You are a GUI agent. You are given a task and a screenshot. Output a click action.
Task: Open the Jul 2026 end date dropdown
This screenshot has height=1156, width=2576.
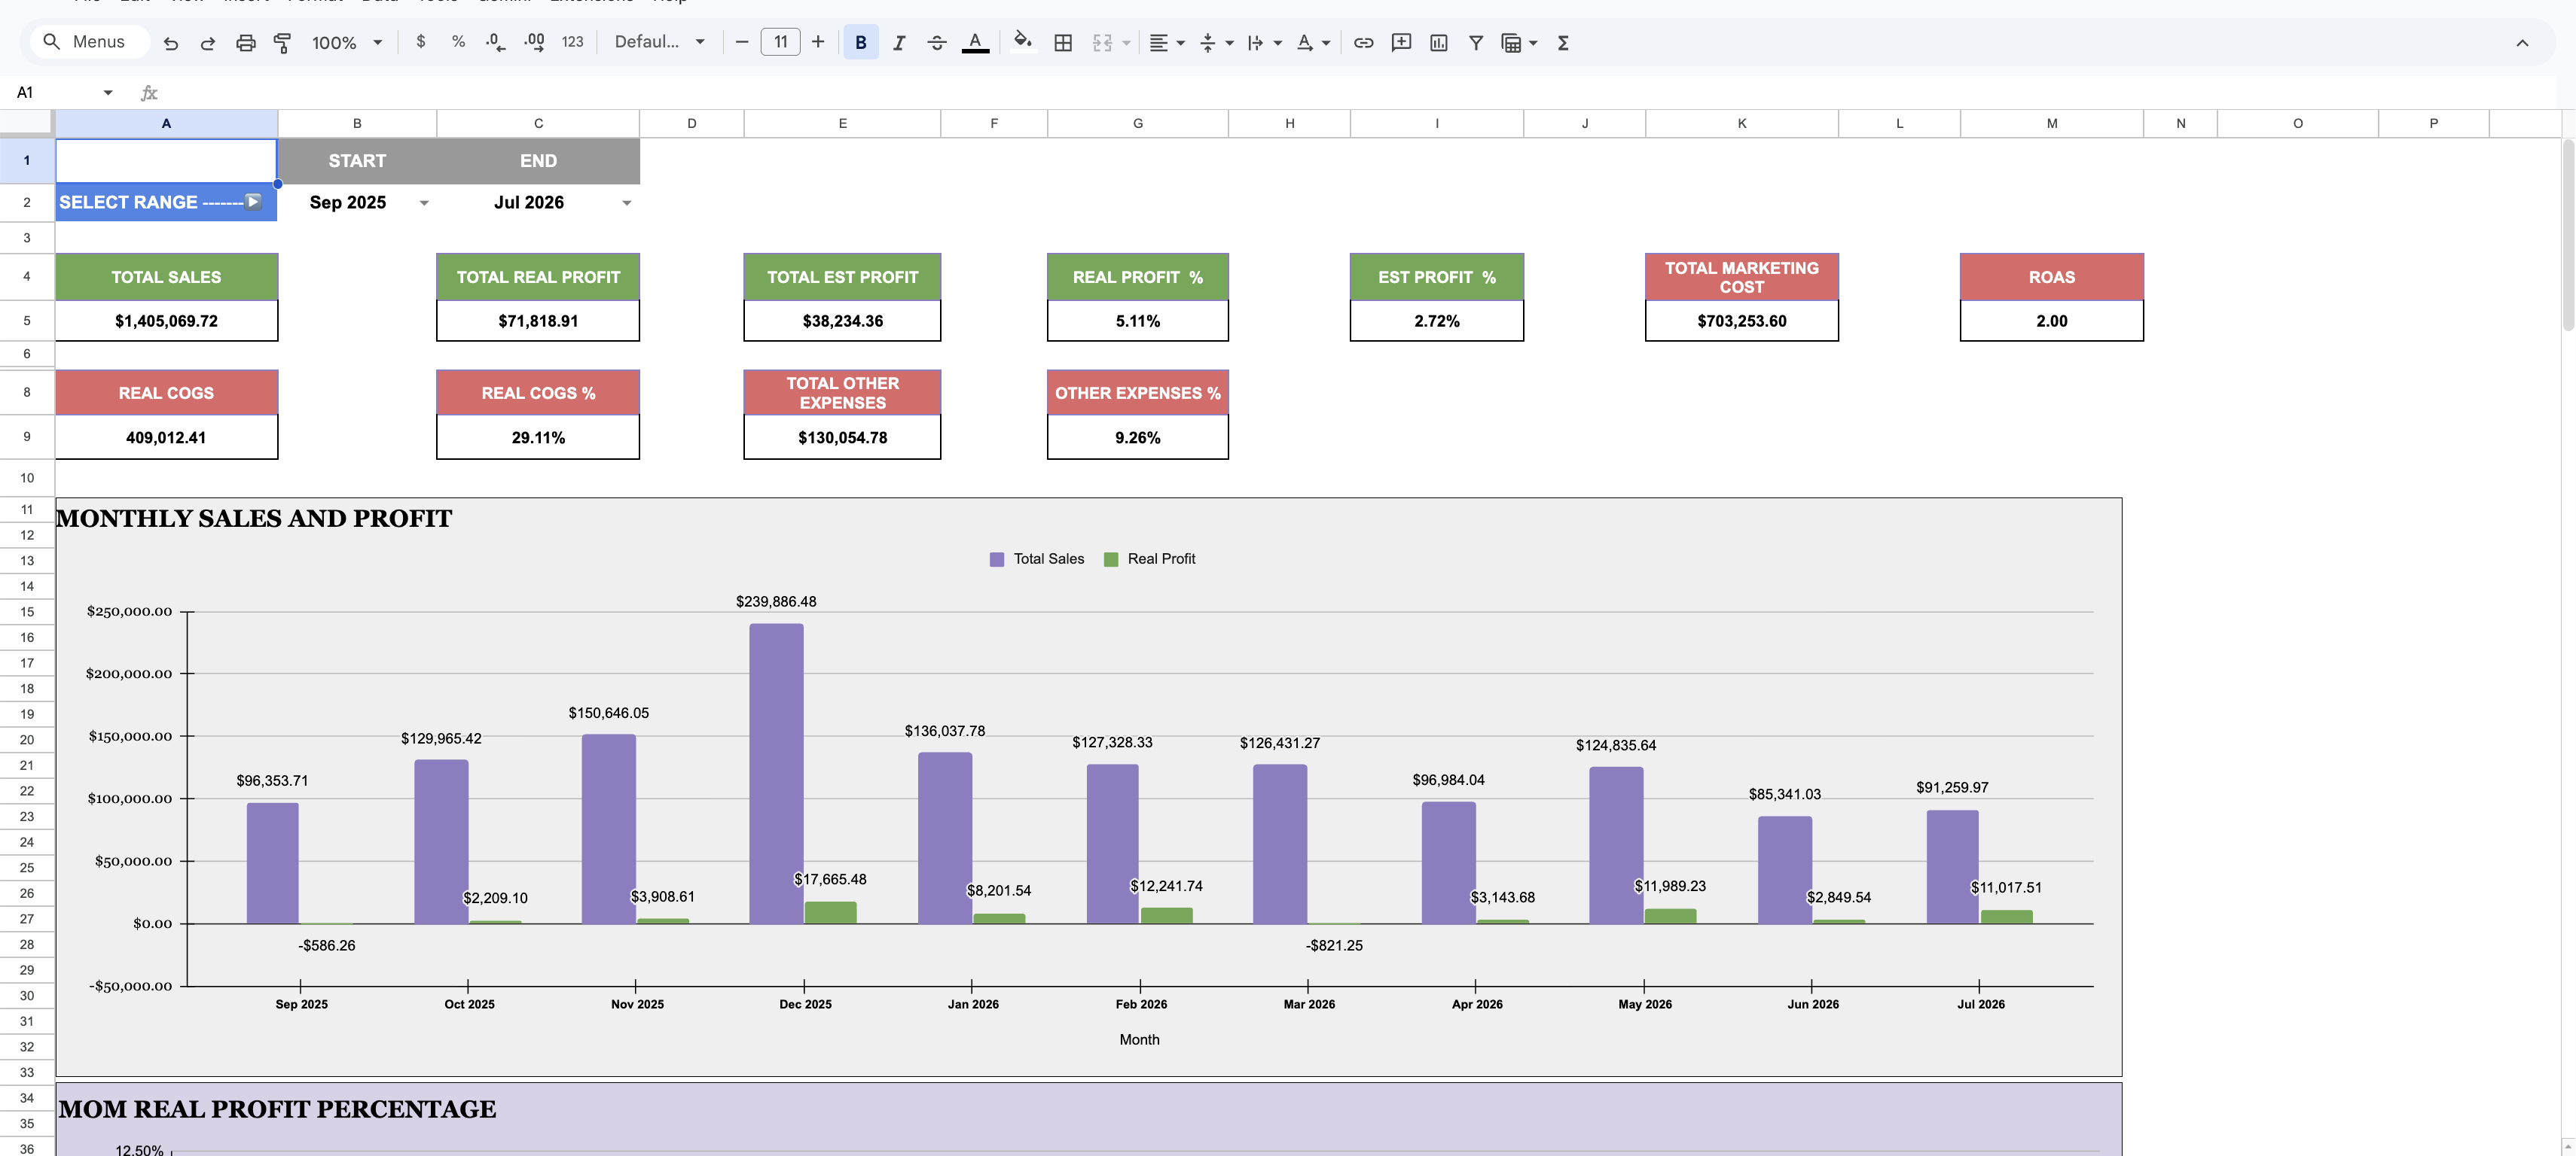[x=626, y=202]
